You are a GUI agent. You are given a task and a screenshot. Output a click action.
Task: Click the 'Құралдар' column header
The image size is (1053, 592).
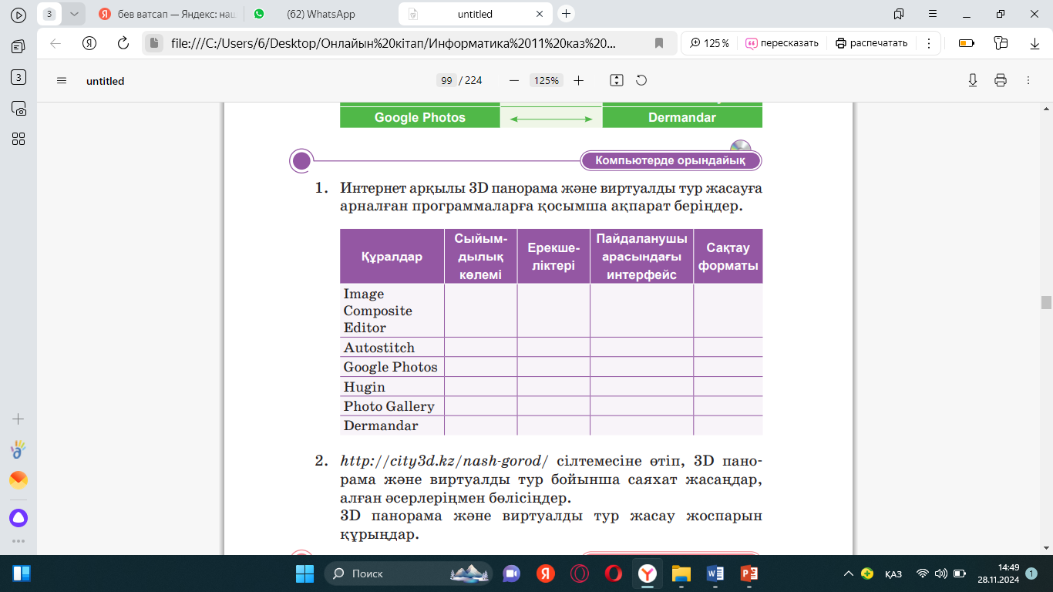point(392,257)
